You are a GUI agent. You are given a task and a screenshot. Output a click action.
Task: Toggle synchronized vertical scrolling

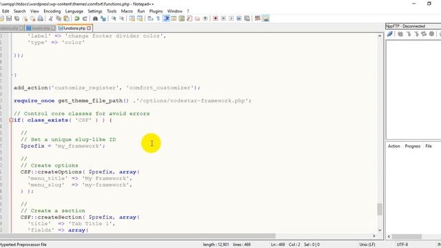(132, 19)
